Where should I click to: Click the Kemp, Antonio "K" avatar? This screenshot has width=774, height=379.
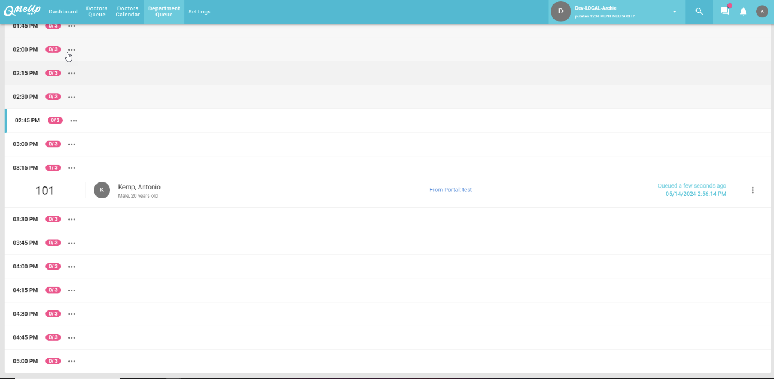[x=102, y=190]
